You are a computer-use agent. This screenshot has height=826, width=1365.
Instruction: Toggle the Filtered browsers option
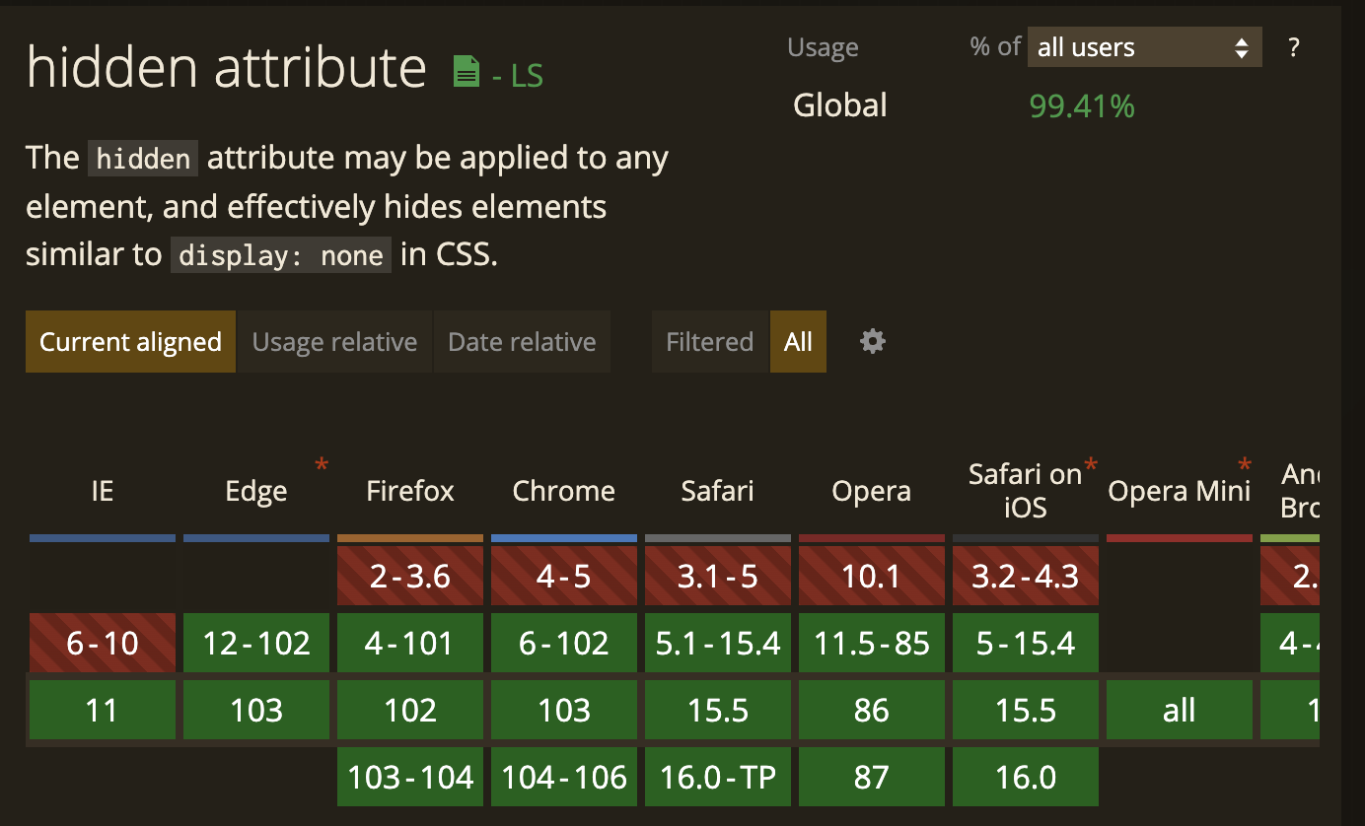pos(709,342)
